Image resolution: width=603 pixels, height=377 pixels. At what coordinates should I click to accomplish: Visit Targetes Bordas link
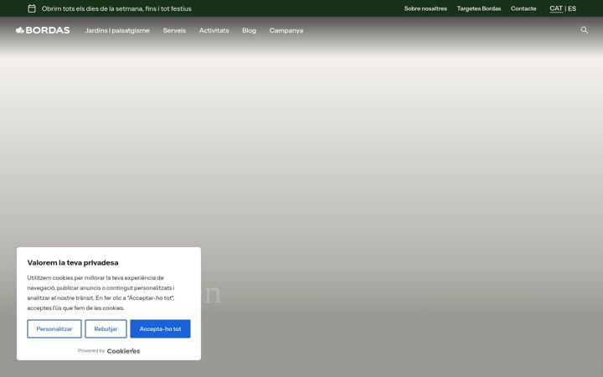click(x=479, y=8)
